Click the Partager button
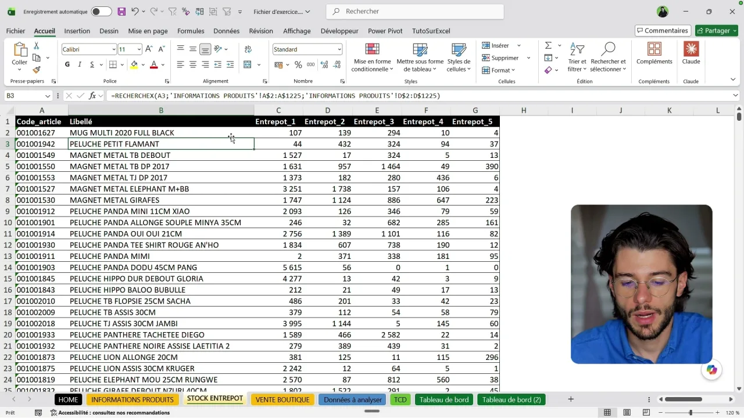This screenshot has width=744, height=418. click(x=716, y=31)
